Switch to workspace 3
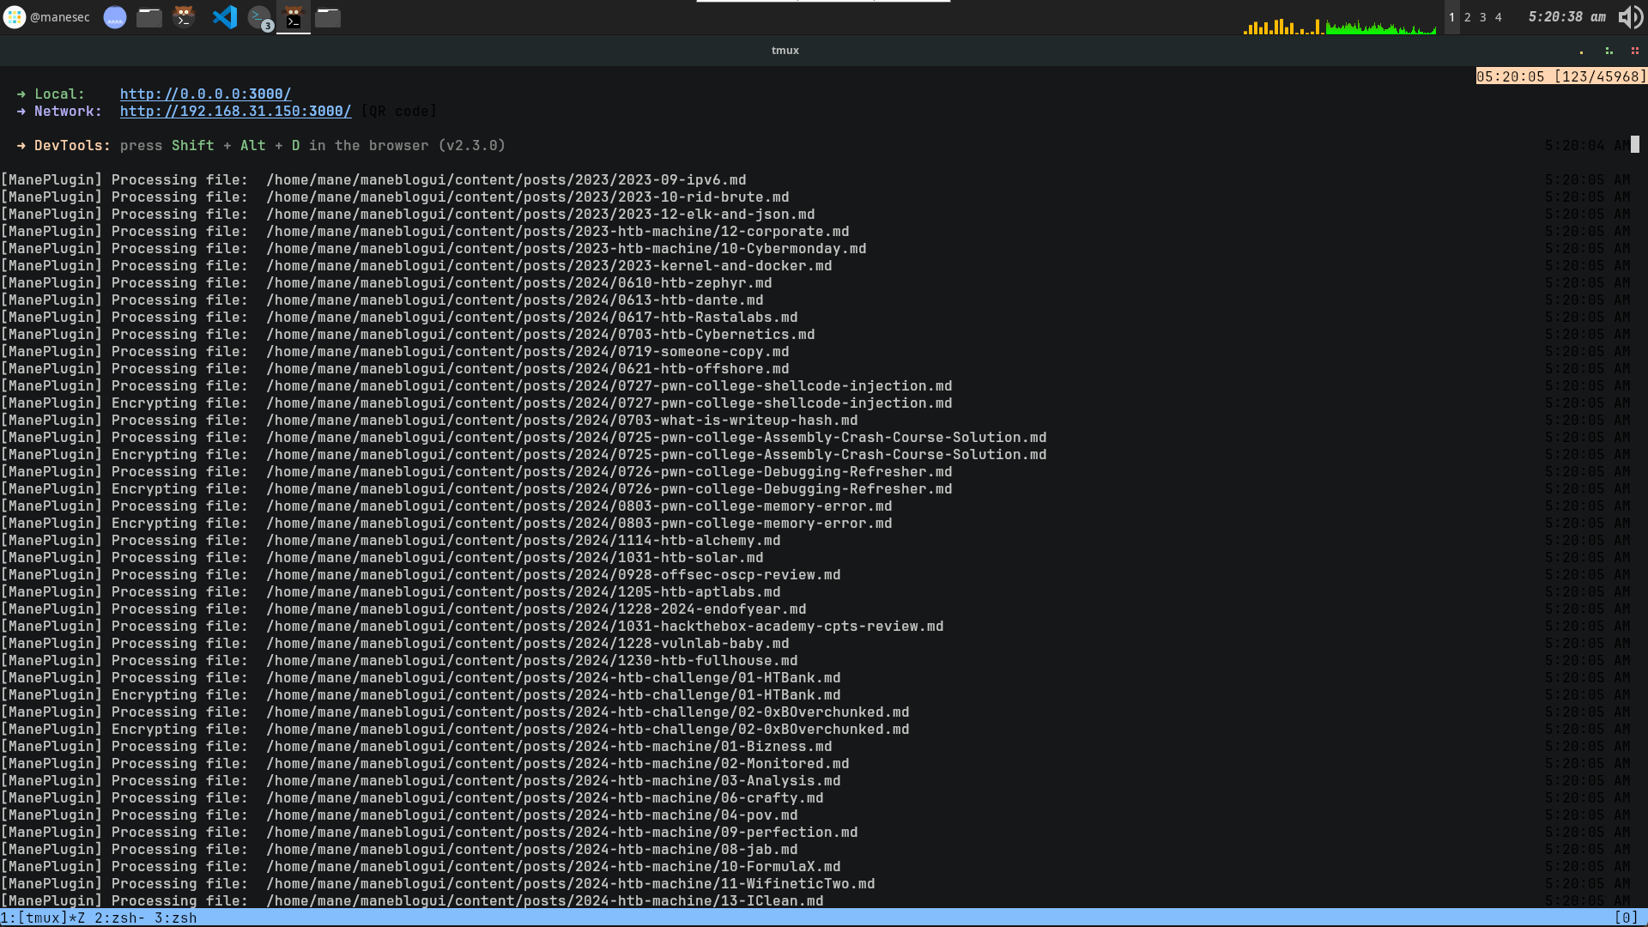1648x927 pixels. pos(1483,17)
